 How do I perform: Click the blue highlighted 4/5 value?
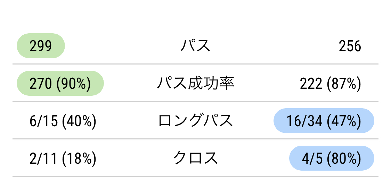click(x=312, y=158)
